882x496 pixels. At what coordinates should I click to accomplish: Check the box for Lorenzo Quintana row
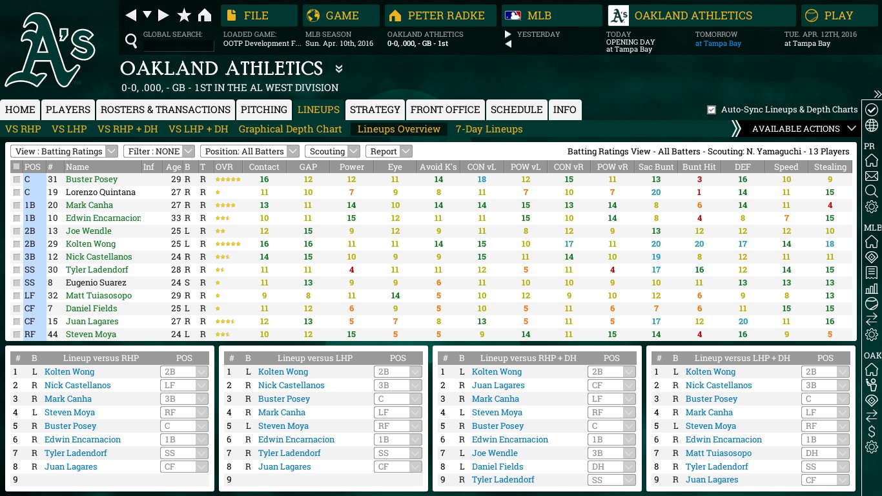[16, 192]
